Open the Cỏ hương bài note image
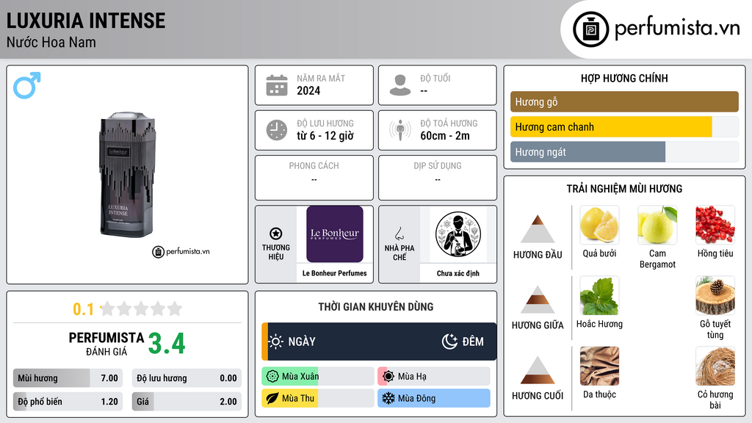752x423 pixels. click(715, 366)
